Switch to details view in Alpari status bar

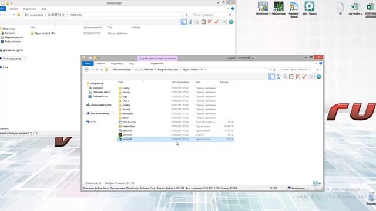click(x=315, y=183)
